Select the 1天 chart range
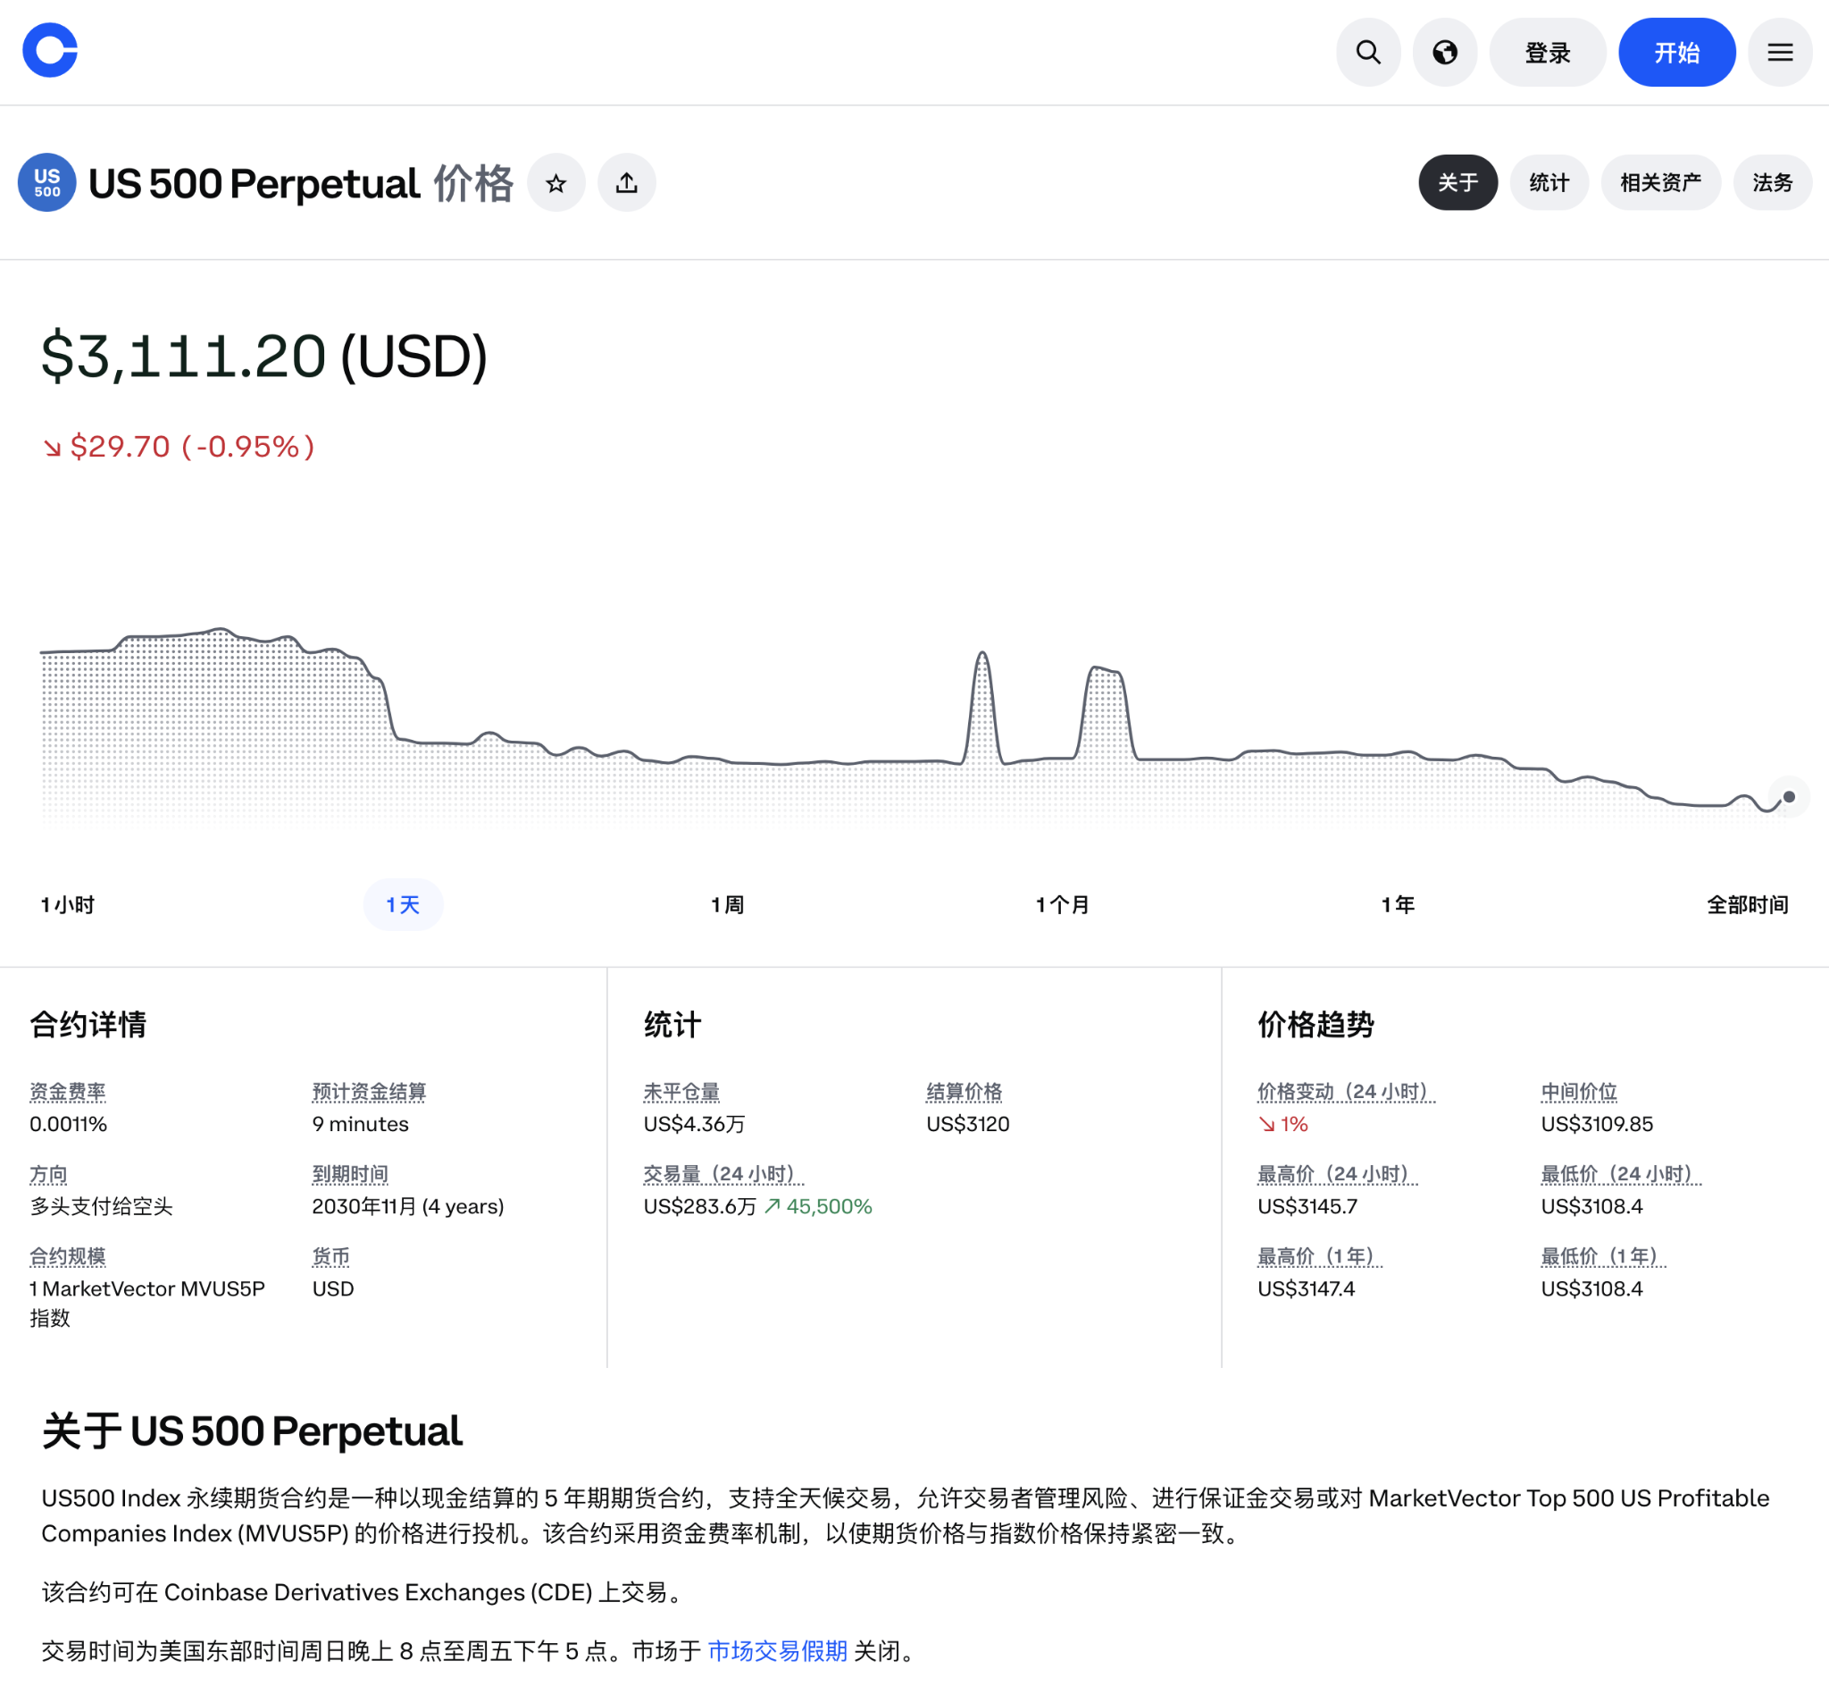 tap(403, 905)
